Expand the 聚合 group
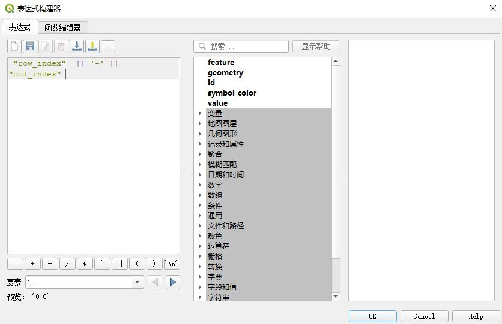 (x=200, y=154)
